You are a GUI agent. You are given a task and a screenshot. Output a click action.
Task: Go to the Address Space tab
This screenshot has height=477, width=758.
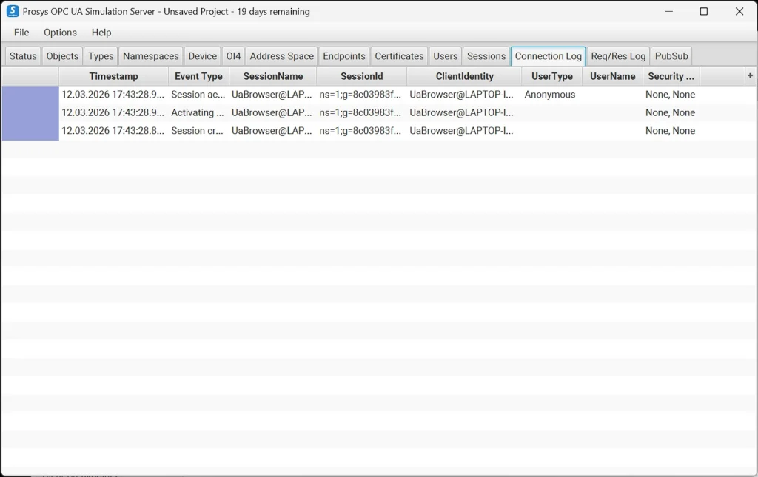pyautogui.click(x=281, y=56)
